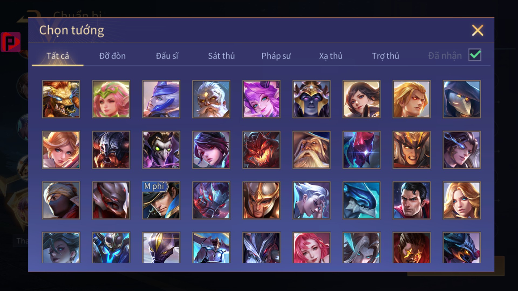Image resolution: width=518 pixels, height=291 pixels.
Task: Select the golden spartan helmet hero
Action: (x=261, y=200)
